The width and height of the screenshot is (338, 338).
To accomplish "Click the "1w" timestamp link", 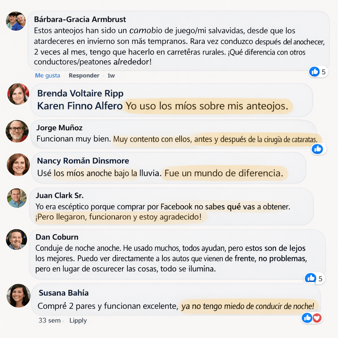I will point(111,76).
